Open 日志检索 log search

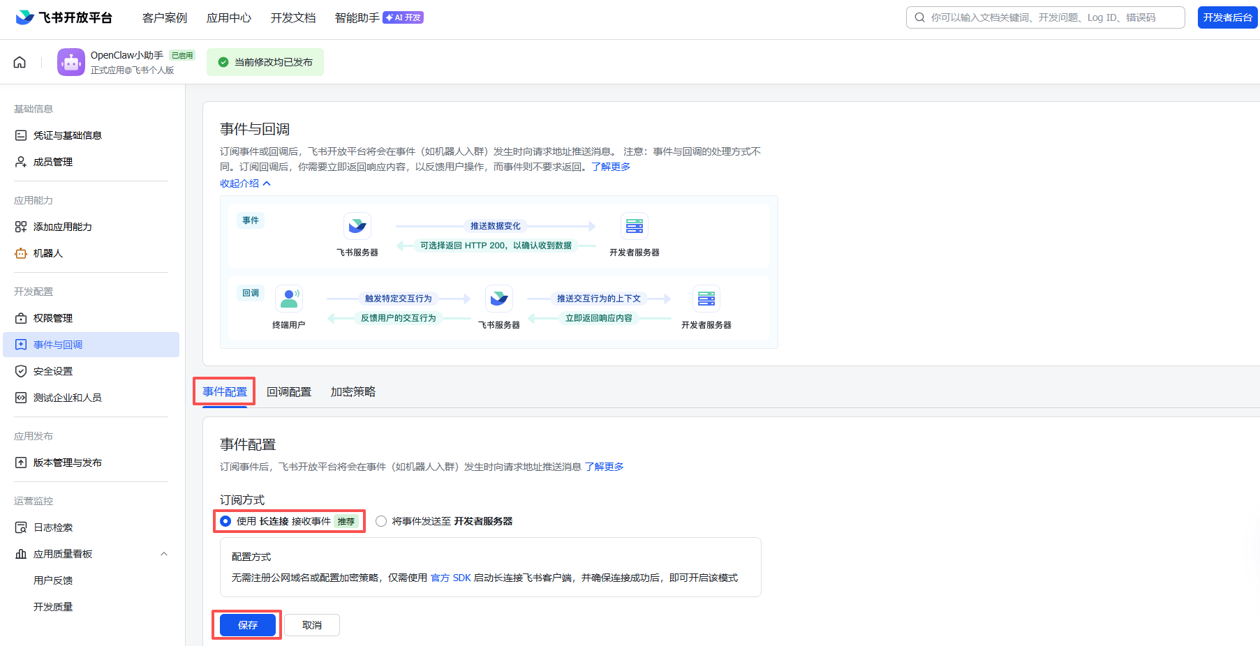52,527
